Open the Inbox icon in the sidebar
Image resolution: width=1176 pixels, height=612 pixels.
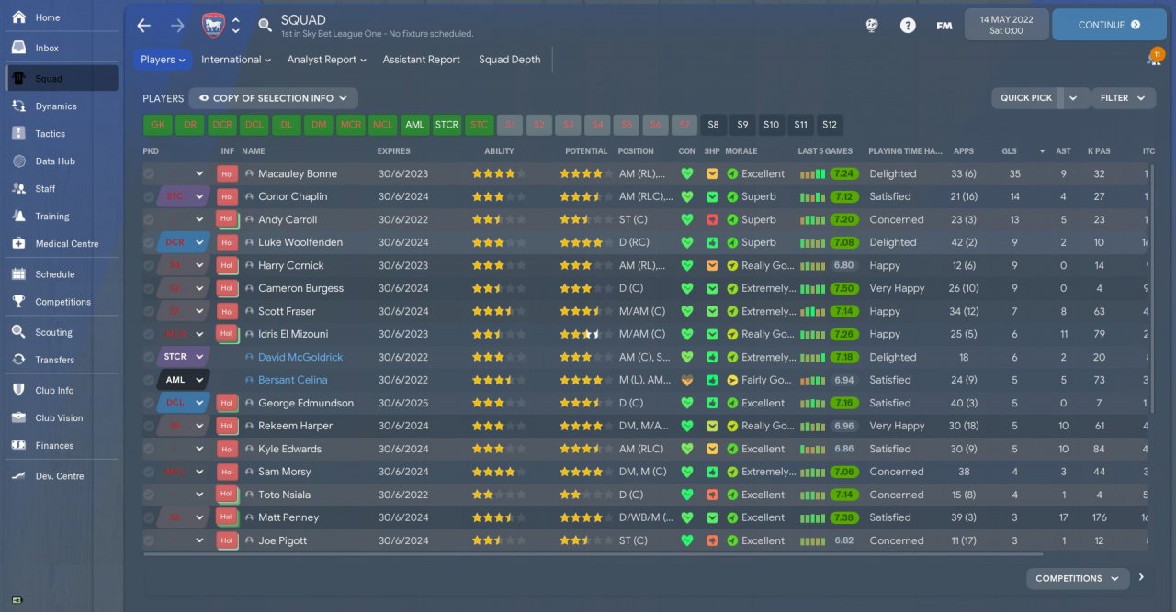pos(18,48)
